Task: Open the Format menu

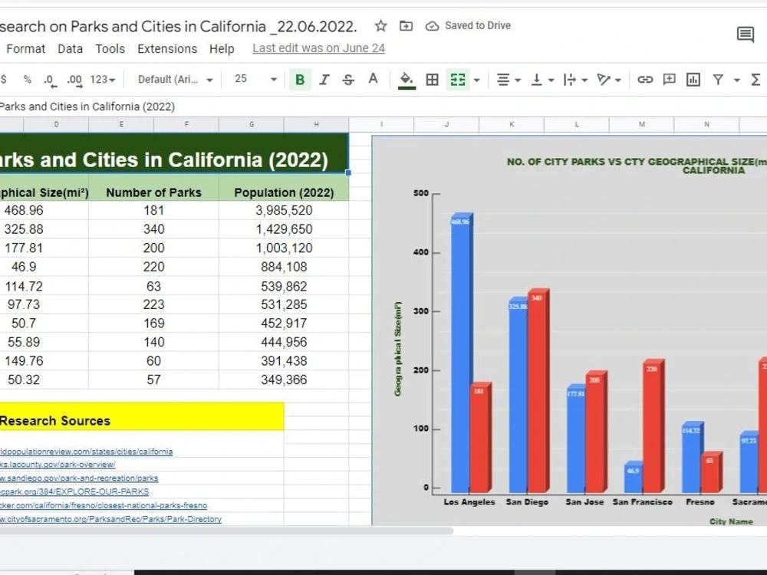Action: point(25,49)
